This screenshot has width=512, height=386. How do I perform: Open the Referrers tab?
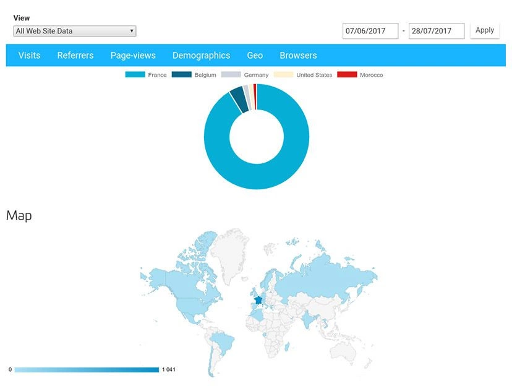click(75, 56)
